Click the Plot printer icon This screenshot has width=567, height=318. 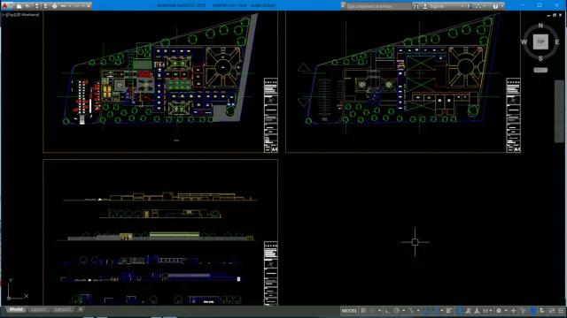point(55,6)
